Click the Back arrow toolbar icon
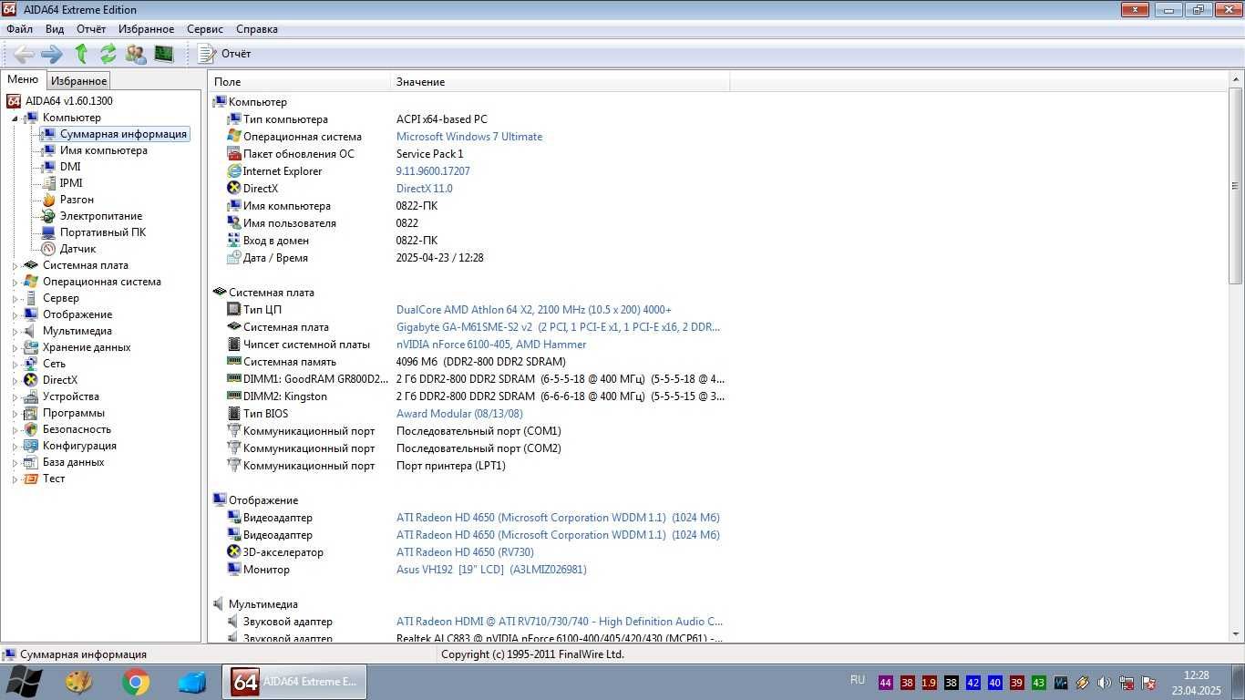Image resolution: width=1245 pixels, height=700 pixels. point(25,54)
